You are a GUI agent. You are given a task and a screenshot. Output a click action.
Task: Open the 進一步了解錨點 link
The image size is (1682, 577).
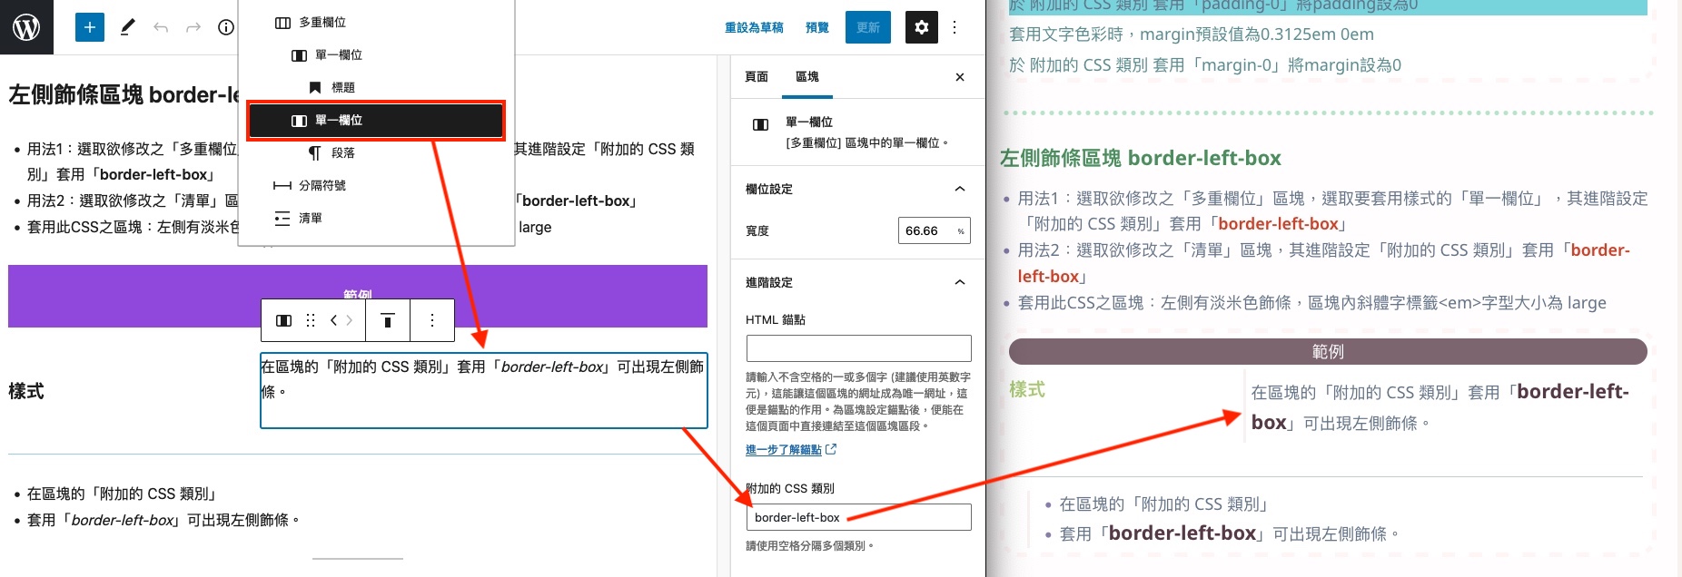click(791, 449)
